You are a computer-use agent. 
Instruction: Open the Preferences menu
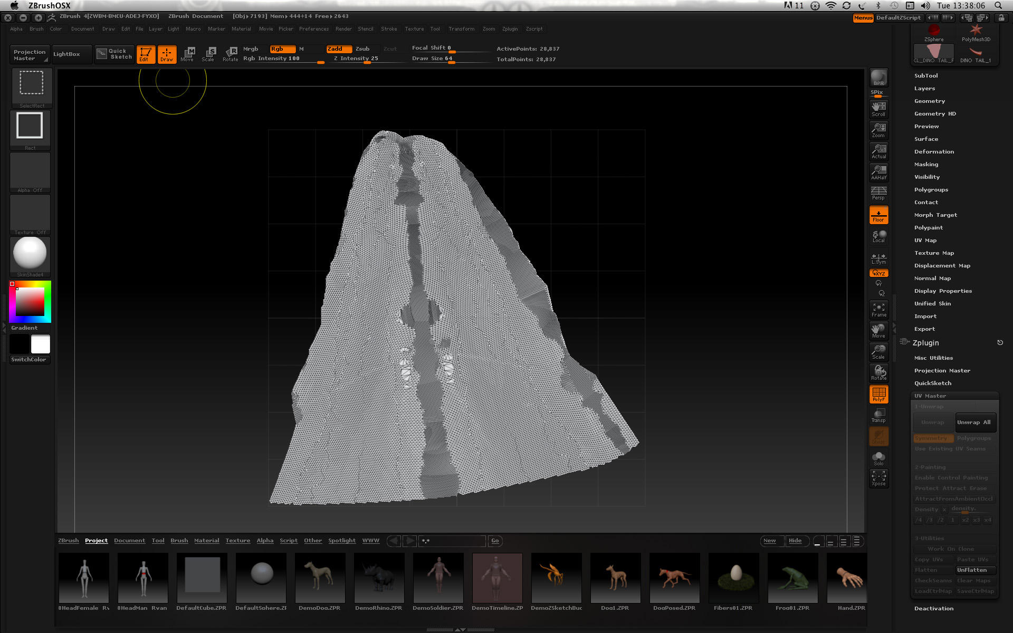(x=314, y=29)
